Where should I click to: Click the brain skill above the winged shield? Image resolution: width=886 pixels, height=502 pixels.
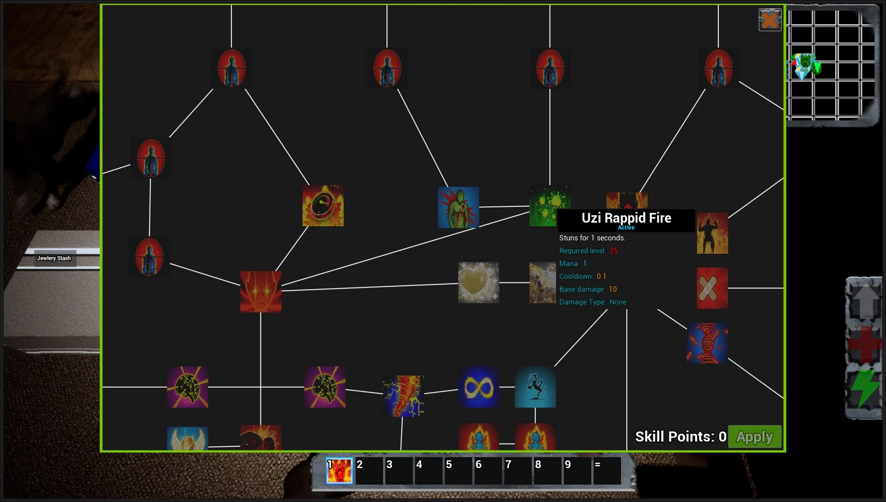click(x=188, y=387)
